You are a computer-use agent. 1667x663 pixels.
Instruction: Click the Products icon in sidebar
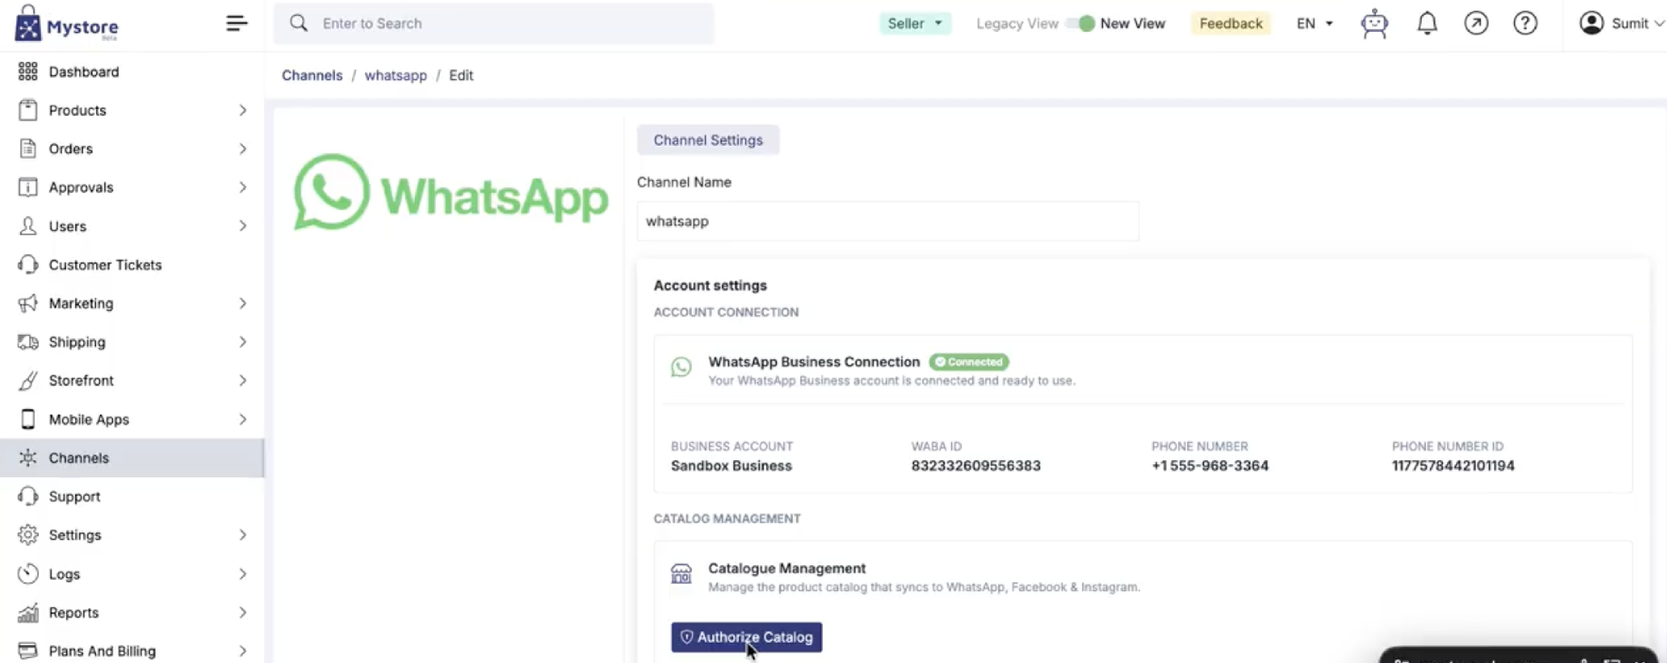click(x=28, y=110)
